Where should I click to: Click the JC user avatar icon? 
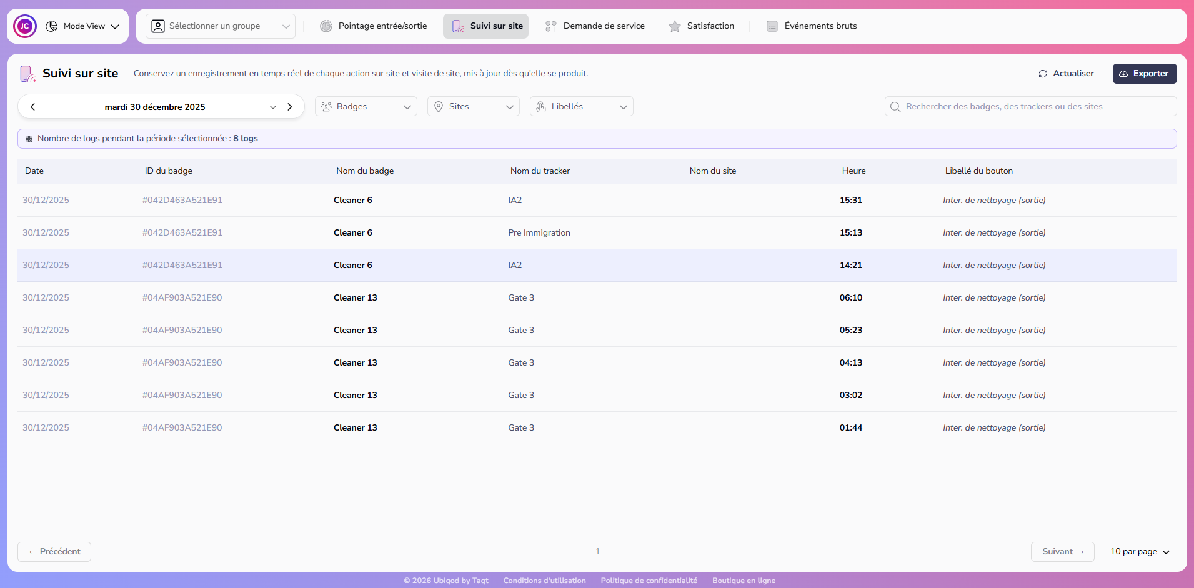point(25,26)
